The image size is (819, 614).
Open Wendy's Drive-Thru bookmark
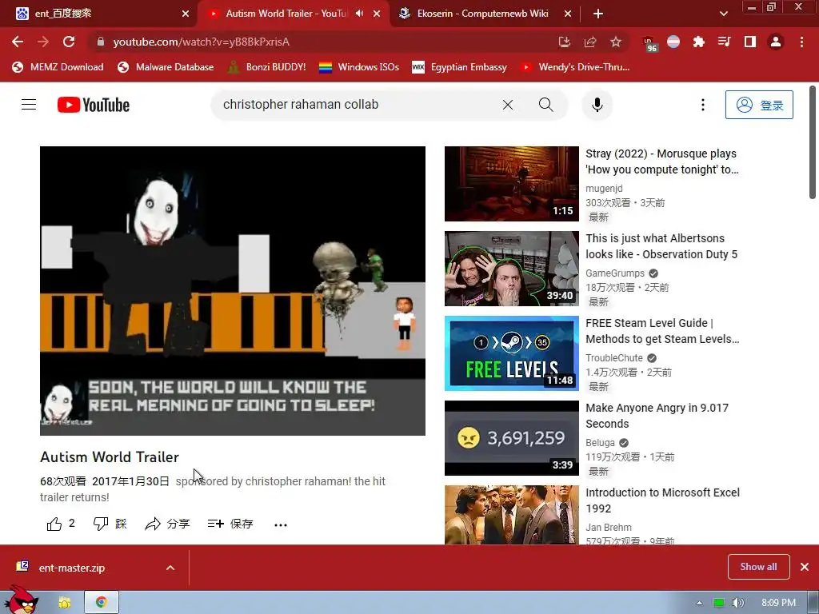pos(575,67)
